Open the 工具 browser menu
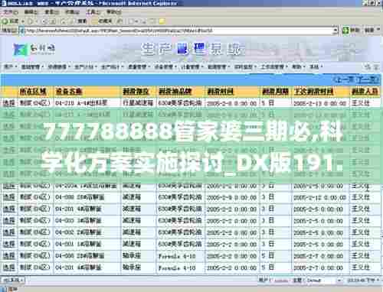This screenshot has width=383, height=292. tap(93, 12)
